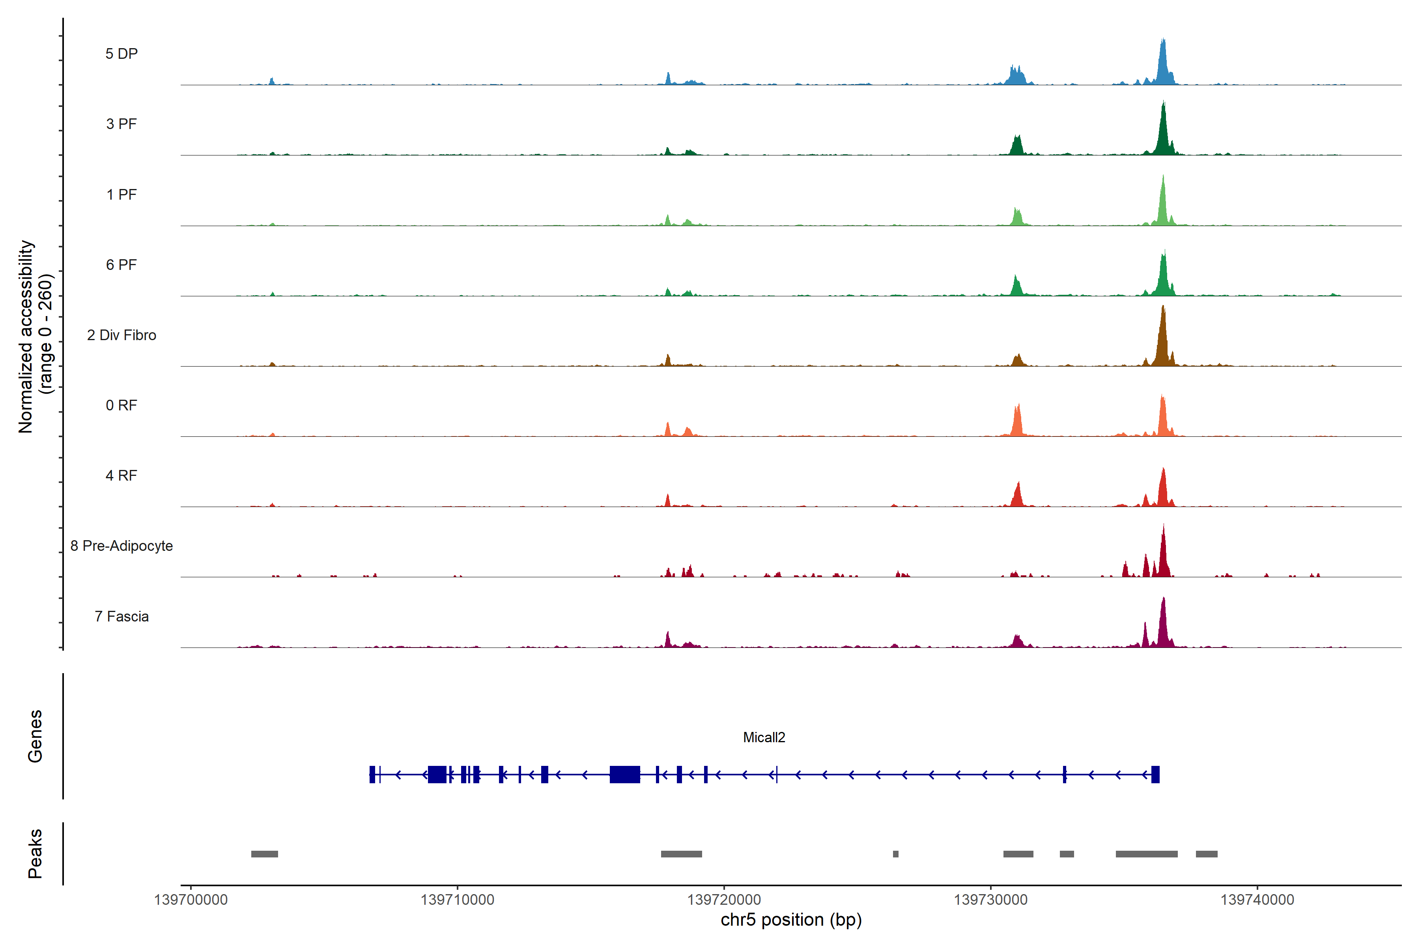
Task: Click the Micall2 gene name label
Action: pos(764,737)
